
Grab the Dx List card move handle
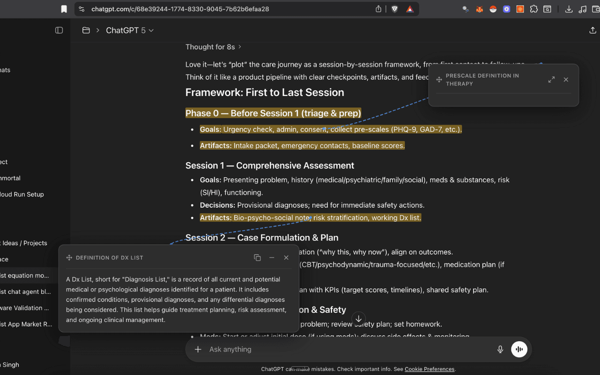click(69, 257)
